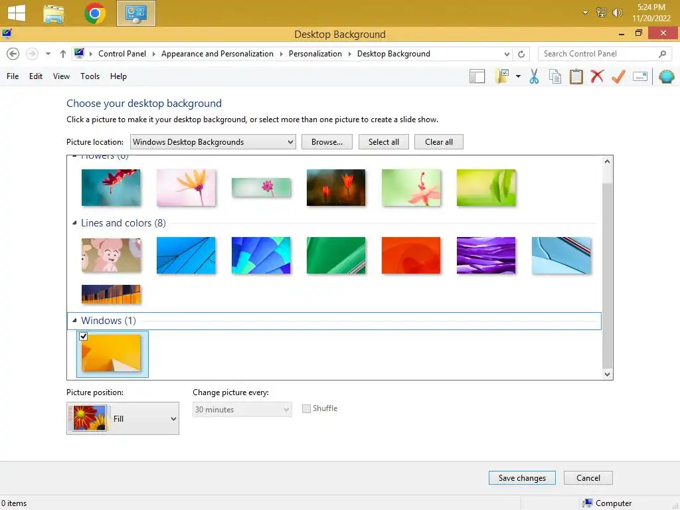Screen dimensions: 680x510
Task: Click the Paste clipboard toolbar icon
Action: [x=576, y=77]
